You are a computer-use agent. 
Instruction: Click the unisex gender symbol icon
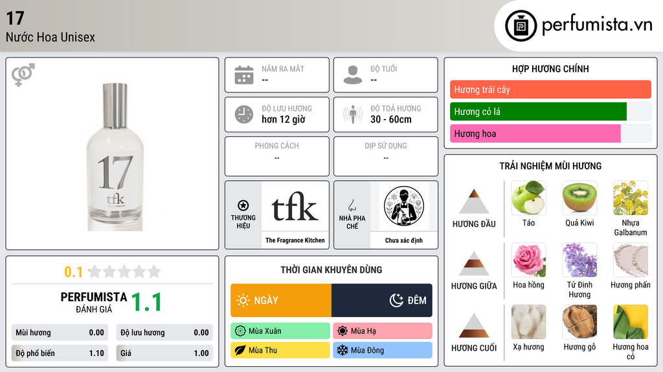click(23, 75)
